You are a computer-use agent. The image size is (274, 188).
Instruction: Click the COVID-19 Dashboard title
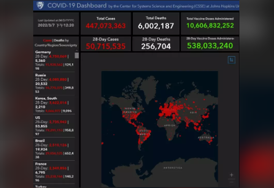[x=77, y=5]
